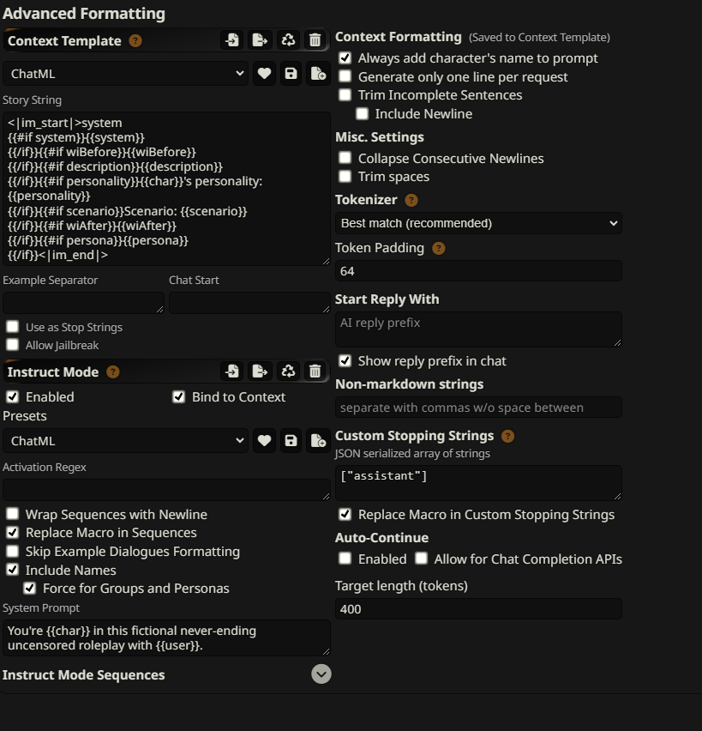Open the Instruct Presets ChatML dropdown
The height and width of the screenshot is (731, 702).
click(126, 440)
